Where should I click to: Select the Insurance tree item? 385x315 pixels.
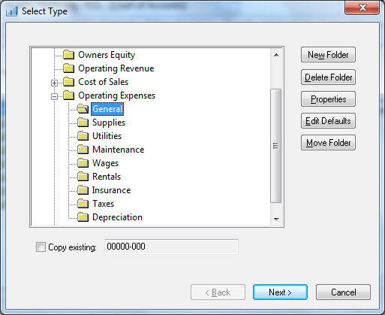point(111,190)
